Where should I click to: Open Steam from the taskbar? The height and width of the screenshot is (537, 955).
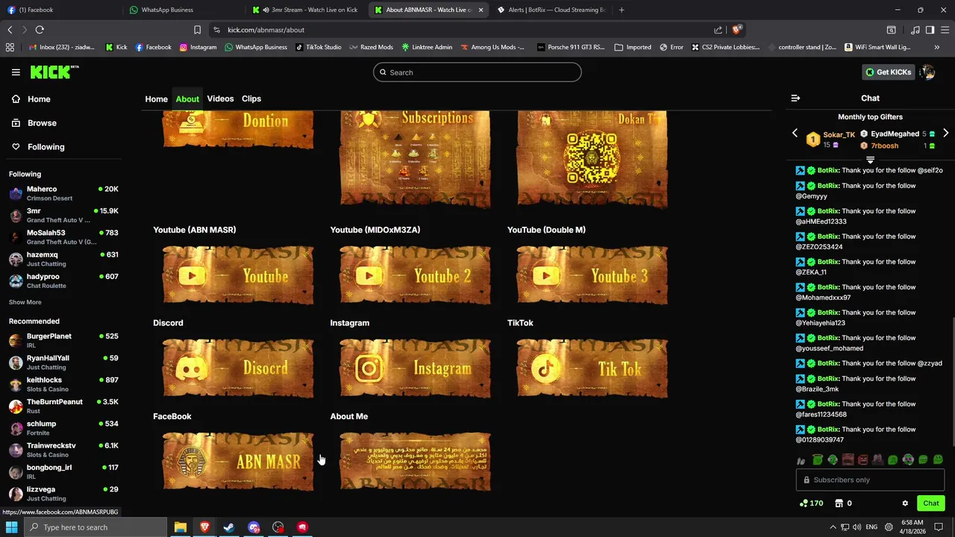coord(229,527)
